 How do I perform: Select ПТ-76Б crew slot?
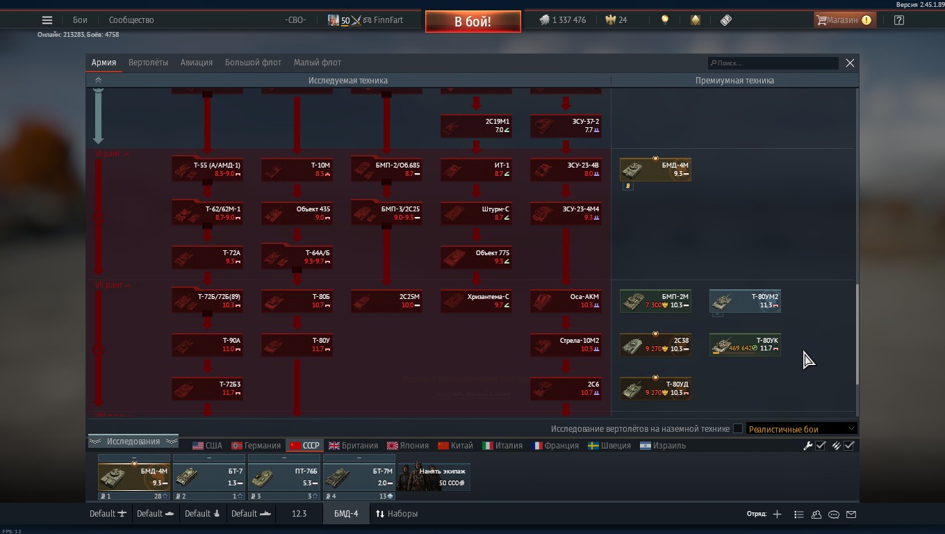(x=284, y=477)
